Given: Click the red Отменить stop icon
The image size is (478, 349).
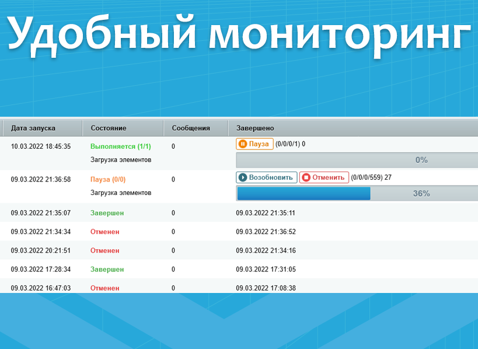Looking at the screenshot, I should (306, 177).
